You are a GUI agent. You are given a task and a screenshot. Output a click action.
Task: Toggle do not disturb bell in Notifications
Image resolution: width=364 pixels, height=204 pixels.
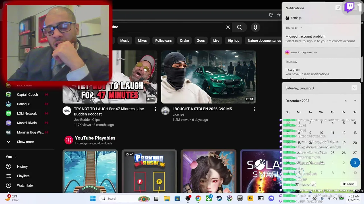(x=338, y=8)
